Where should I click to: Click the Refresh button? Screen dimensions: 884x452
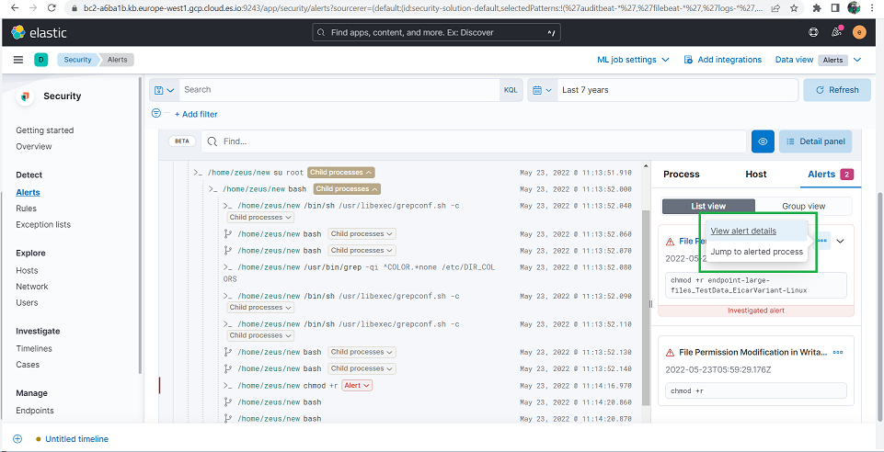click(x=837, y=90)
